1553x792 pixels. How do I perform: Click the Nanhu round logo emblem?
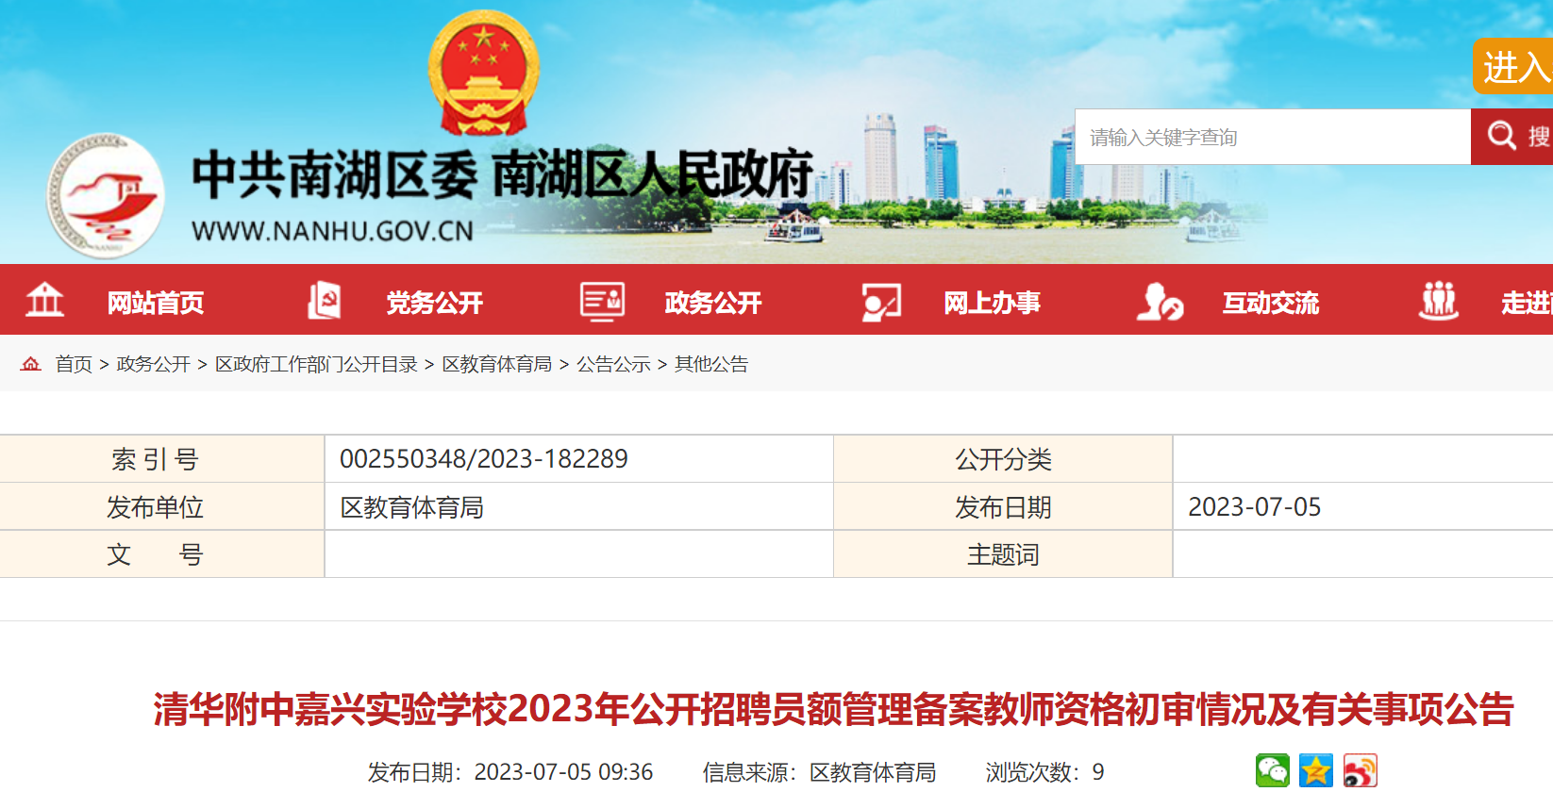tap(106, 196)
